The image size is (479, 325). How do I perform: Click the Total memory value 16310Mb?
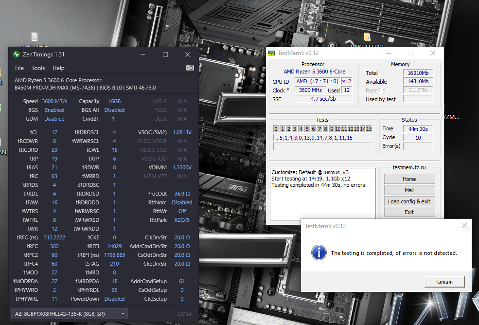point(418,73)
